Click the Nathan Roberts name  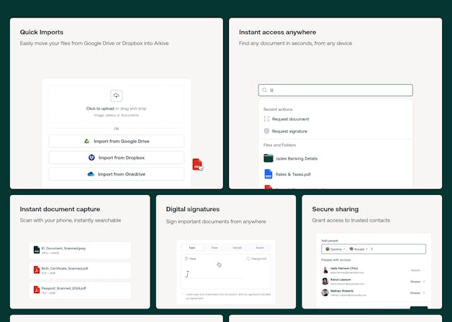click(342, 291)
